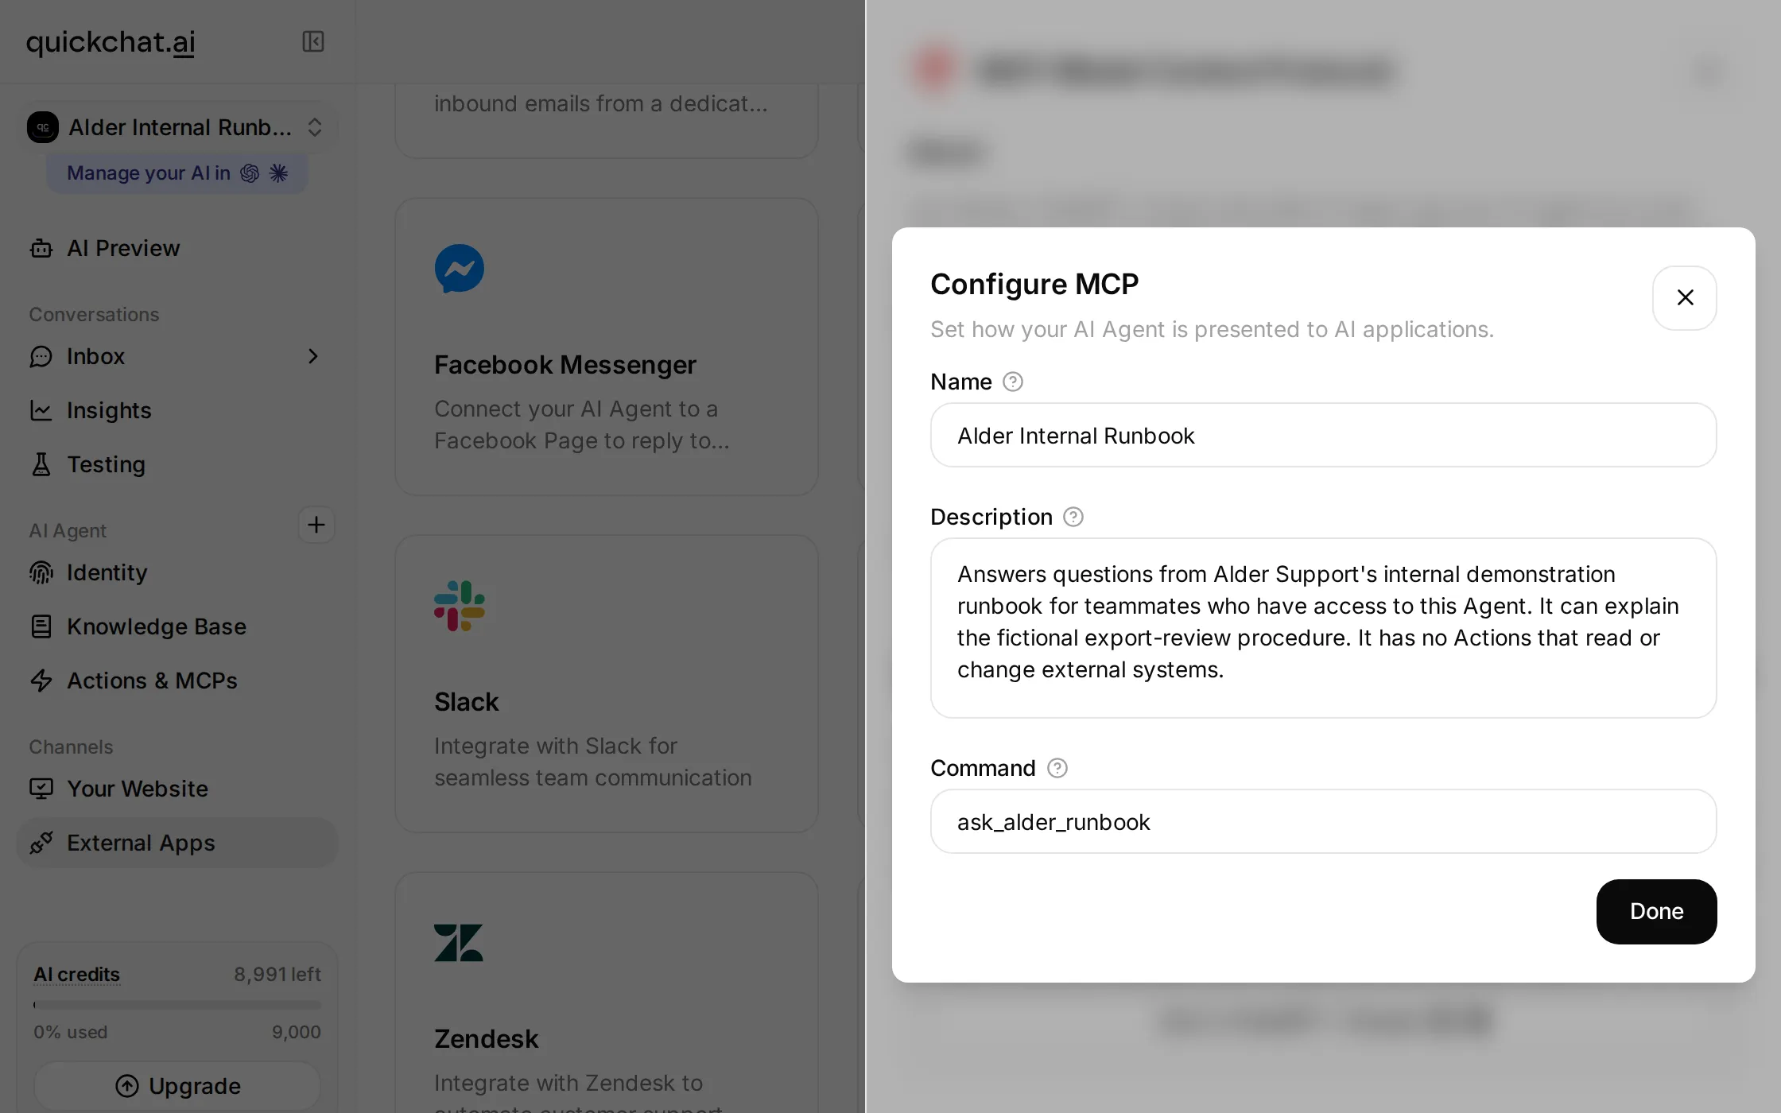Viewport: 1781px width, 1113px height.
Task: Close the Configure MCP dialog
Action: point(1685,298)
